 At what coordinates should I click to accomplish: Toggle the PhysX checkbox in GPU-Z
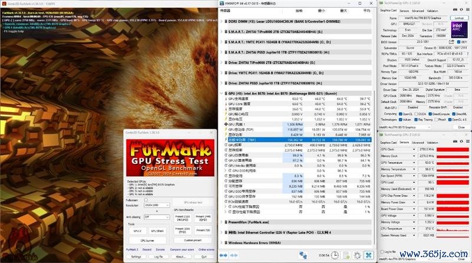(436, 120)
